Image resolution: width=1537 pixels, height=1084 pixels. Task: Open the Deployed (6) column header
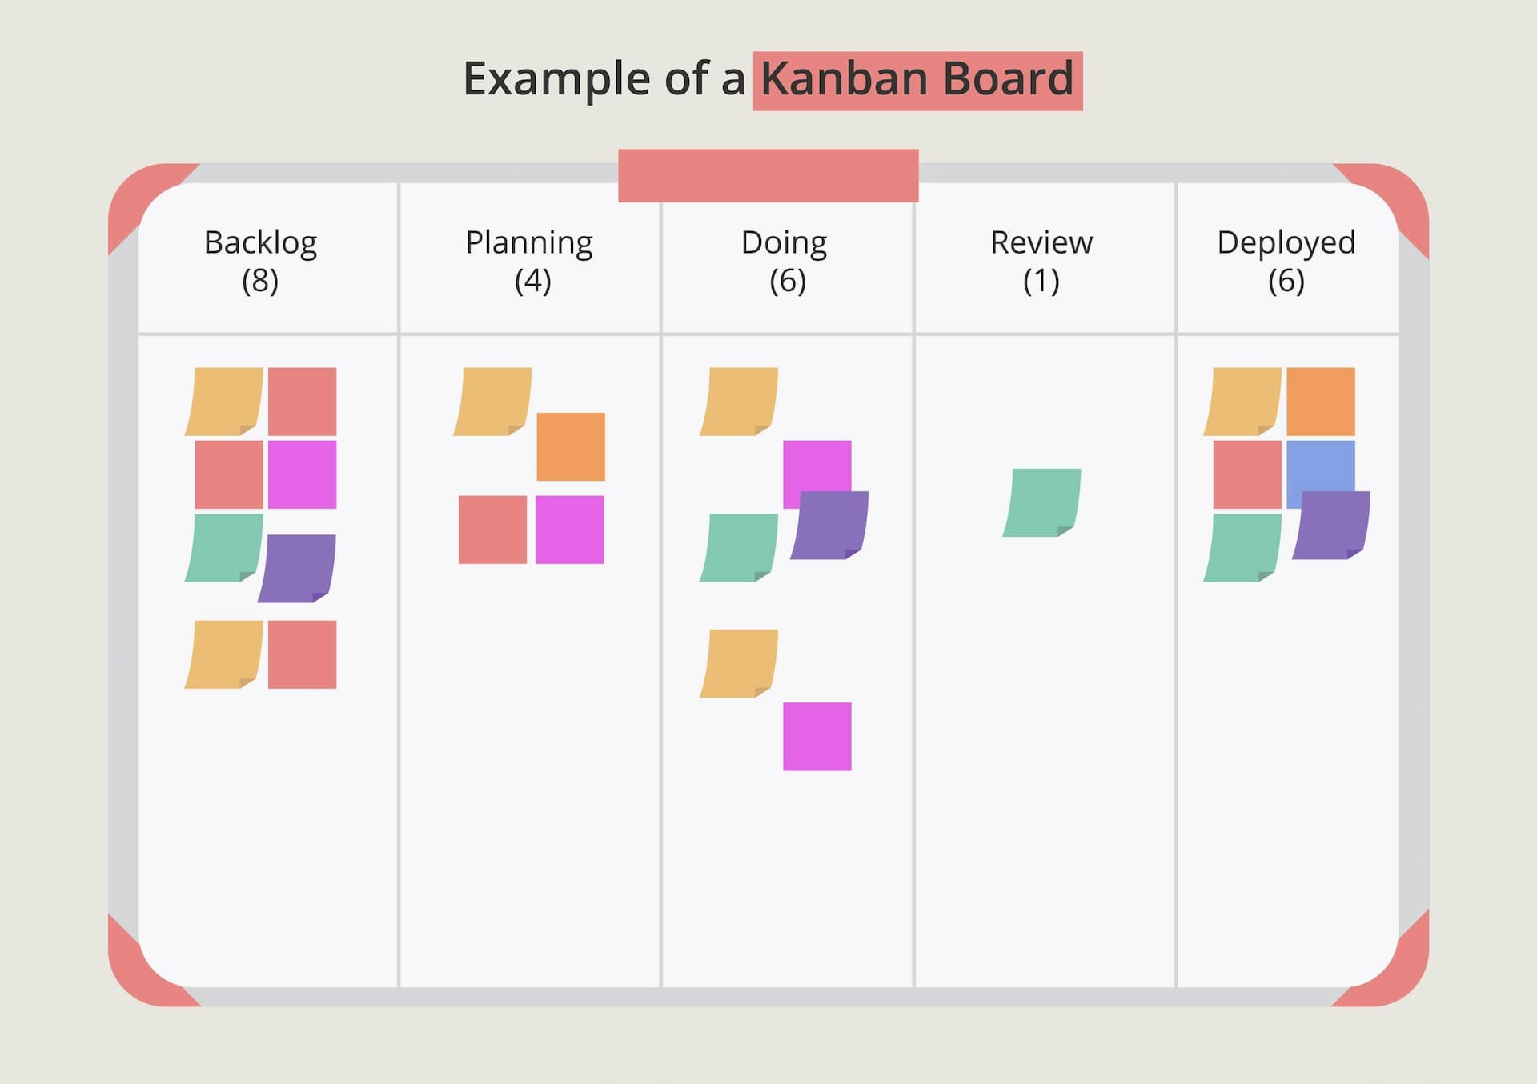coord(1286,262)
